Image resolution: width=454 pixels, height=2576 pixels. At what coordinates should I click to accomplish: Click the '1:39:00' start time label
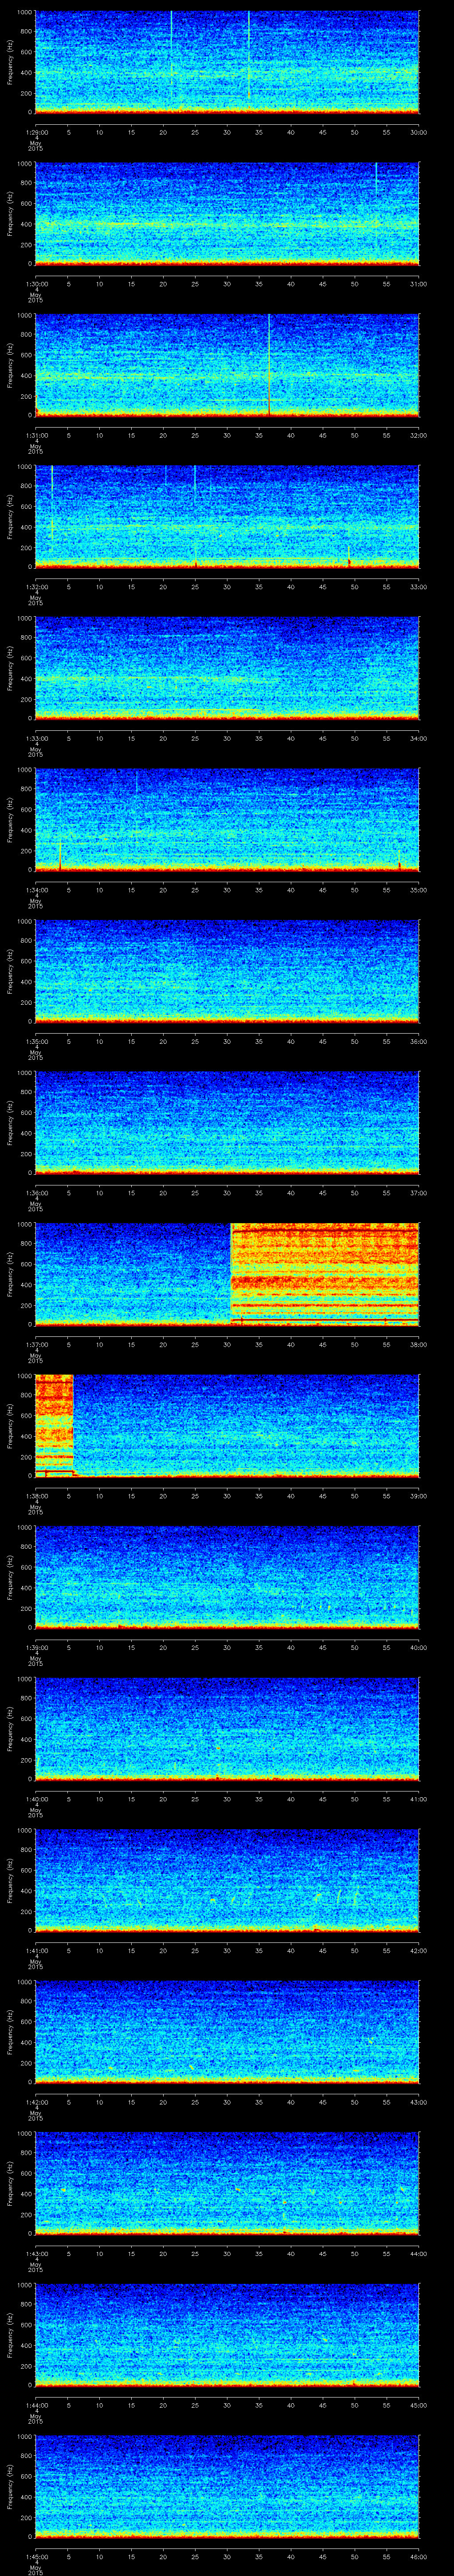click(36, 1647)
